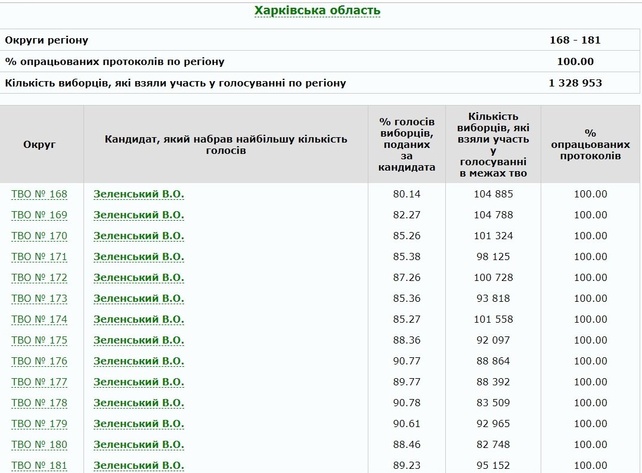Select the ТВО № 181 link
The height and width of the screenshot is (473, 642).
(x=39, y=466)
